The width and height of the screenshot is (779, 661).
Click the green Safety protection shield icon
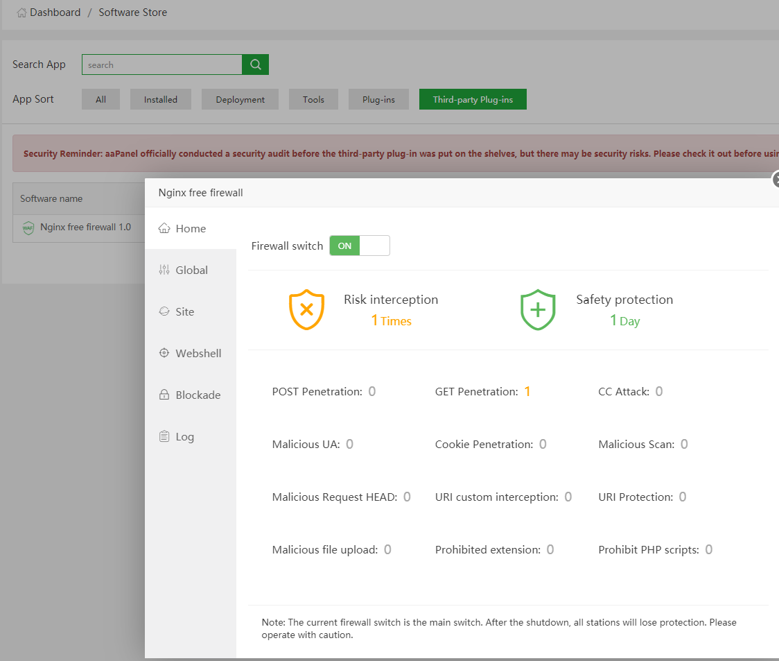538,309
